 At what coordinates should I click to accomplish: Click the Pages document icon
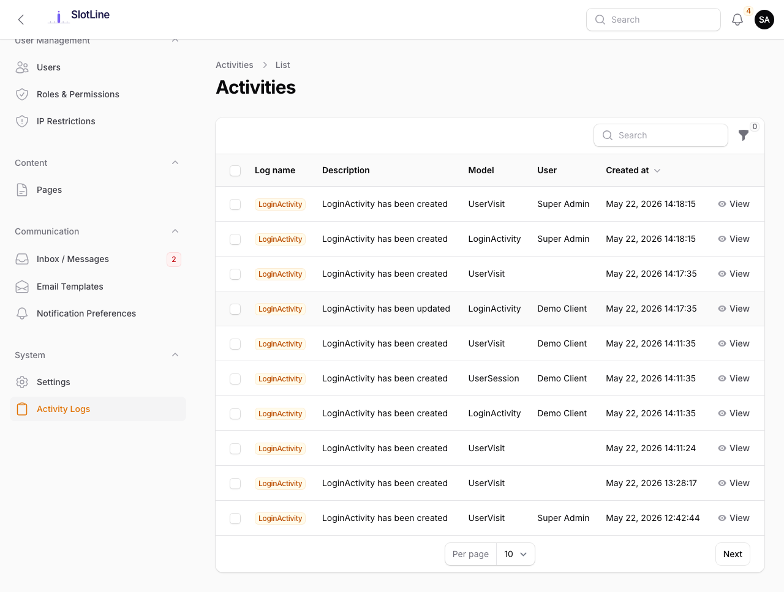(x=22, y=190)
